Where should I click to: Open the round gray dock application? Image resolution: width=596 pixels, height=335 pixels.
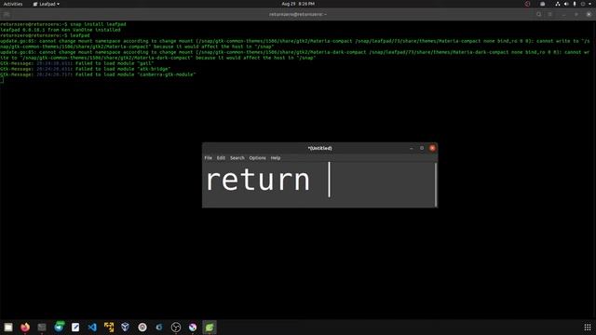click(x=142, y=327)
